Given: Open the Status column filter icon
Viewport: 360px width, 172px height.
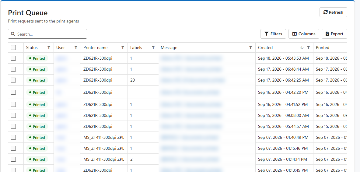Looking at the screenshot, I should pyautogui.click(x=49, y=47).
